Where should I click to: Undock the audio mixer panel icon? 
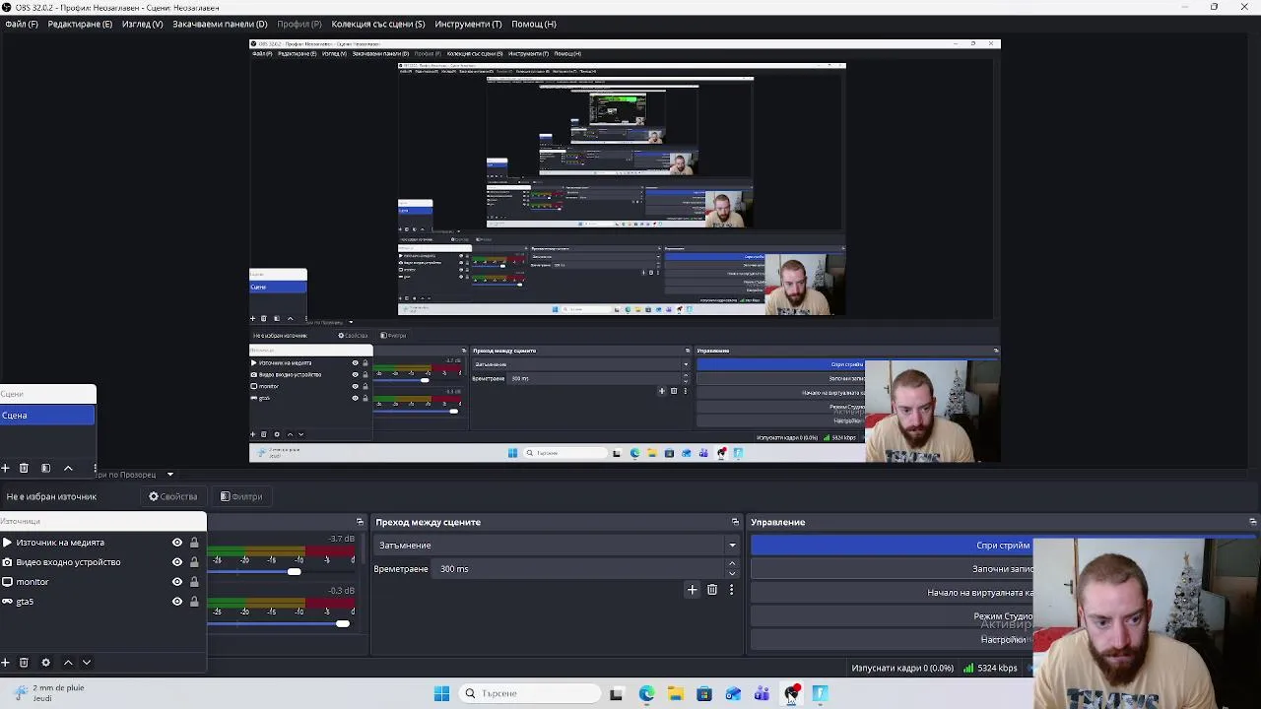(360, 522)
